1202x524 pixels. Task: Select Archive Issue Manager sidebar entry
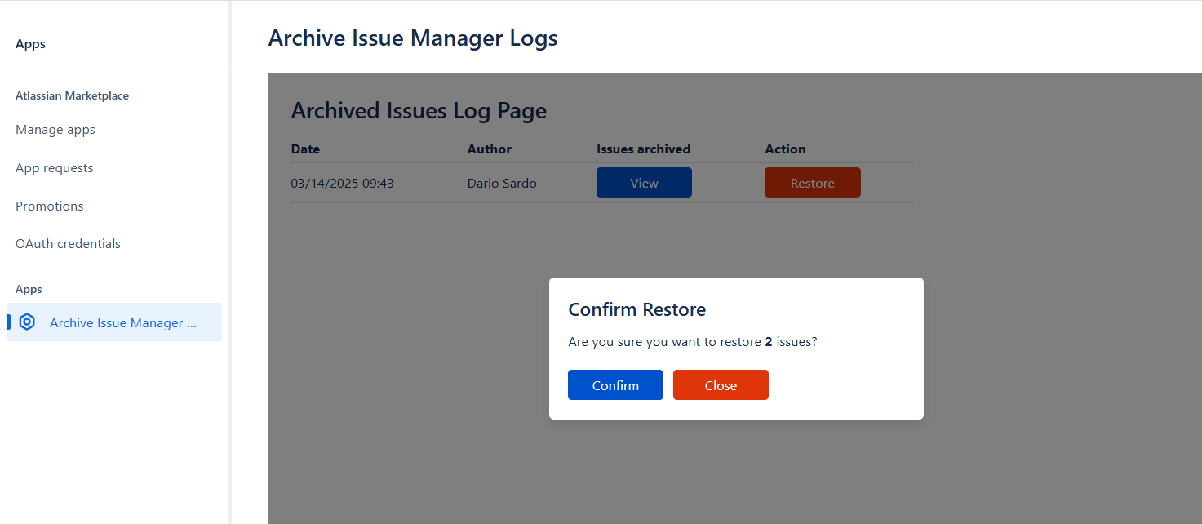[x=114, y=322]
